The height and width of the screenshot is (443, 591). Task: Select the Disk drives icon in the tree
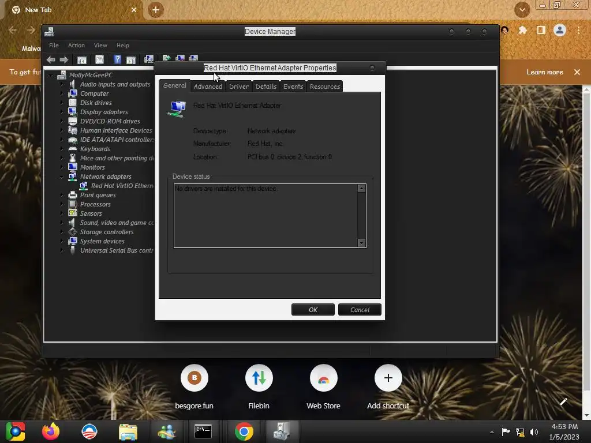point(72,103)
